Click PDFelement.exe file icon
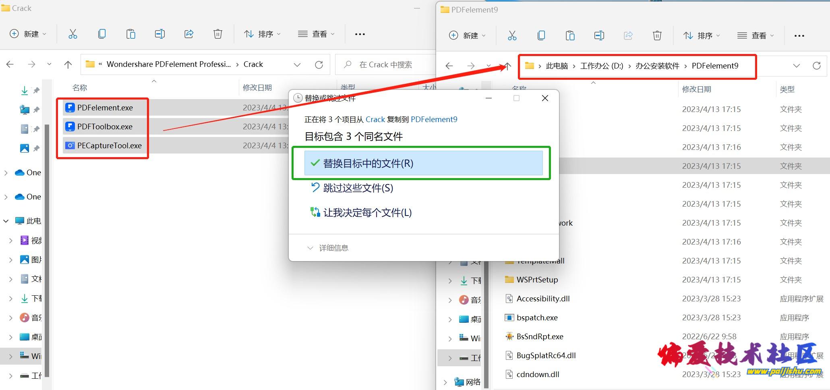 [70, 108]
